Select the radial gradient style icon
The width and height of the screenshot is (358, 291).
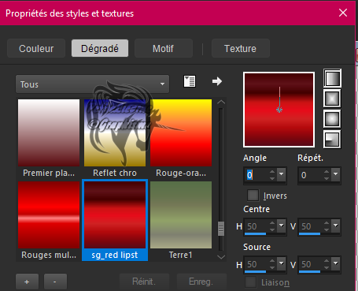(332, 139)
